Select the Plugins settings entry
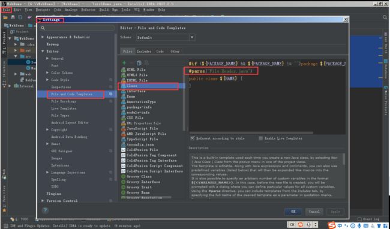 53,194
